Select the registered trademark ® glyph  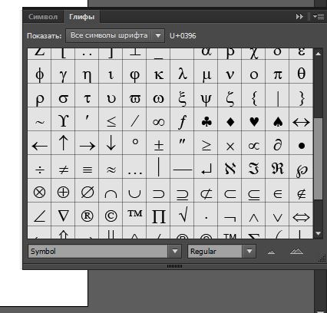pyautogui.click(x=87, y=215)
